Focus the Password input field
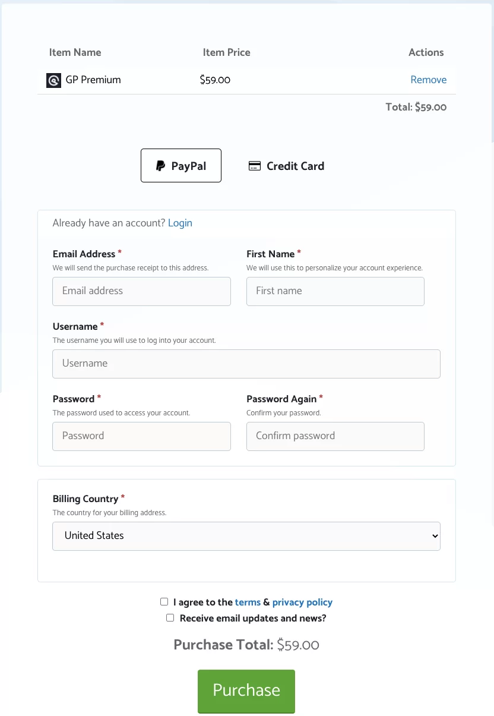Viewport: 494px width, 716px height. click(x=141, y=436)
